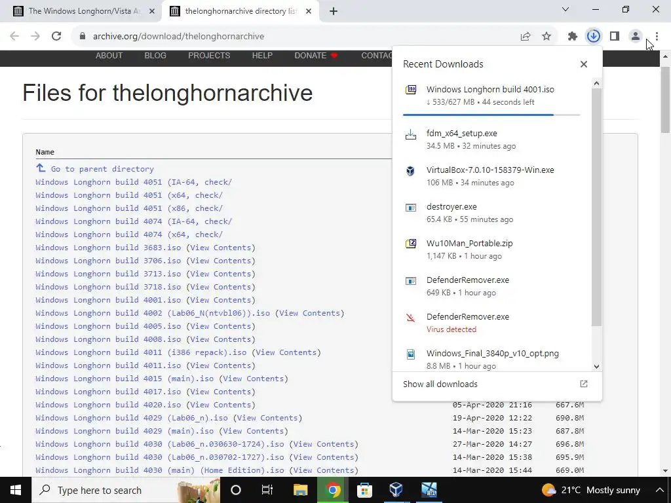Click the Longhorn 4001 download progress bar
Image resolution: width=671 pixels, height=503 pixels.
click(491, 115)
